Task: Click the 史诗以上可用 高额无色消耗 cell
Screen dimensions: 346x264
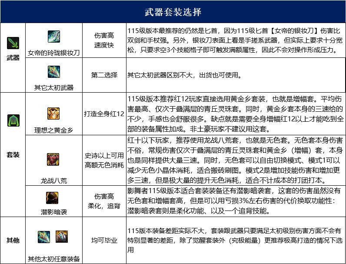Action: click(104, 160)
